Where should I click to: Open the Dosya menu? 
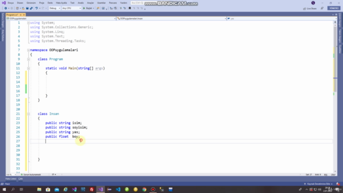point(11,3)
